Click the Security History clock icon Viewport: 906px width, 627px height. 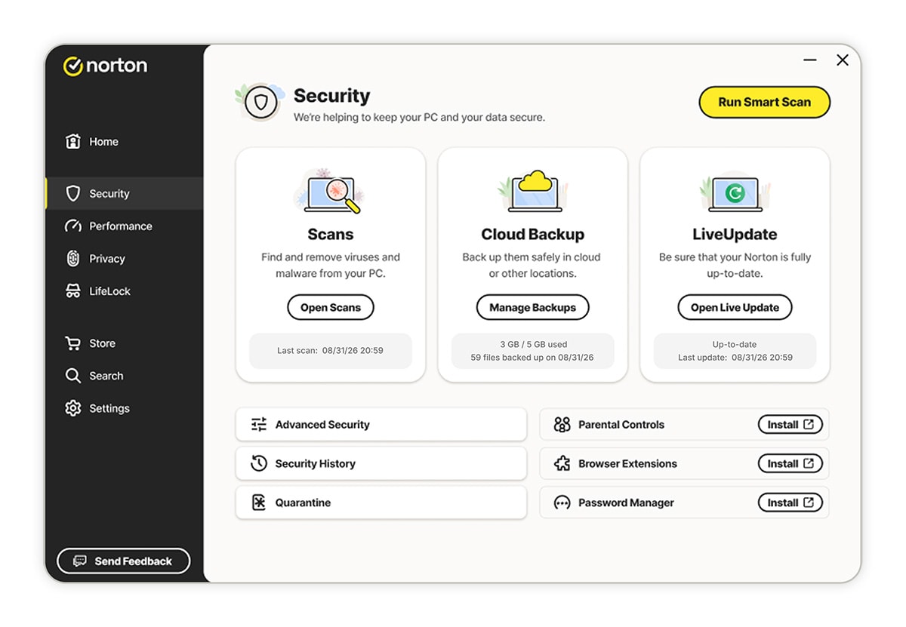pos(259,463)
